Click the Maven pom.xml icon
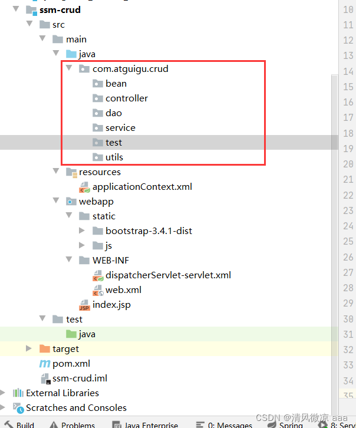The image size is (356, 428). (44, 364)
